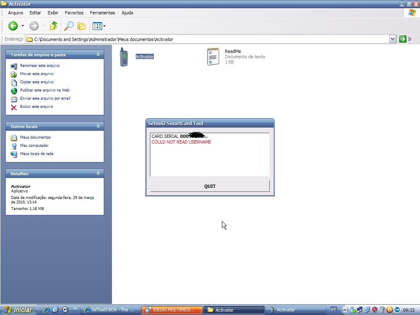Select the ReadMe file name label

(233, 51)
